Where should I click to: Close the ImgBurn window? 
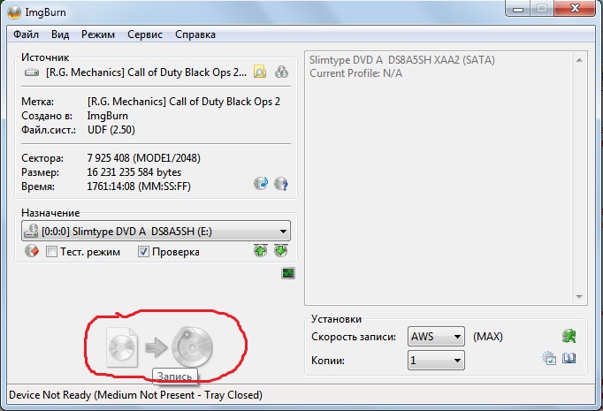click(576, 9)
